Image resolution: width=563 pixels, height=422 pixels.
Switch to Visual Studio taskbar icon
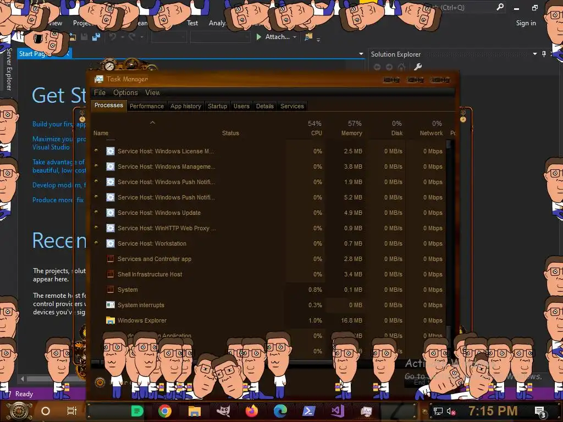point(338,411)
